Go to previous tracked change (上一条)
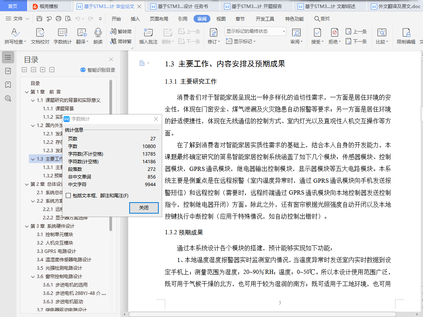This screenshot has height=317, width=423. 356,32
